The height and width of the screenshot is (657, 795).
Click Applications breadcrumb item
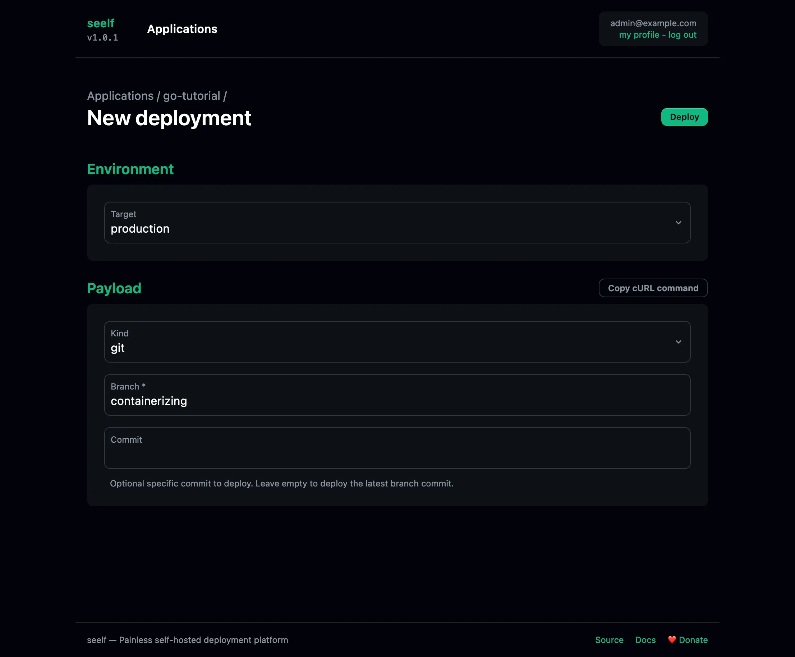pyautogui.click(x=119, y=95)
